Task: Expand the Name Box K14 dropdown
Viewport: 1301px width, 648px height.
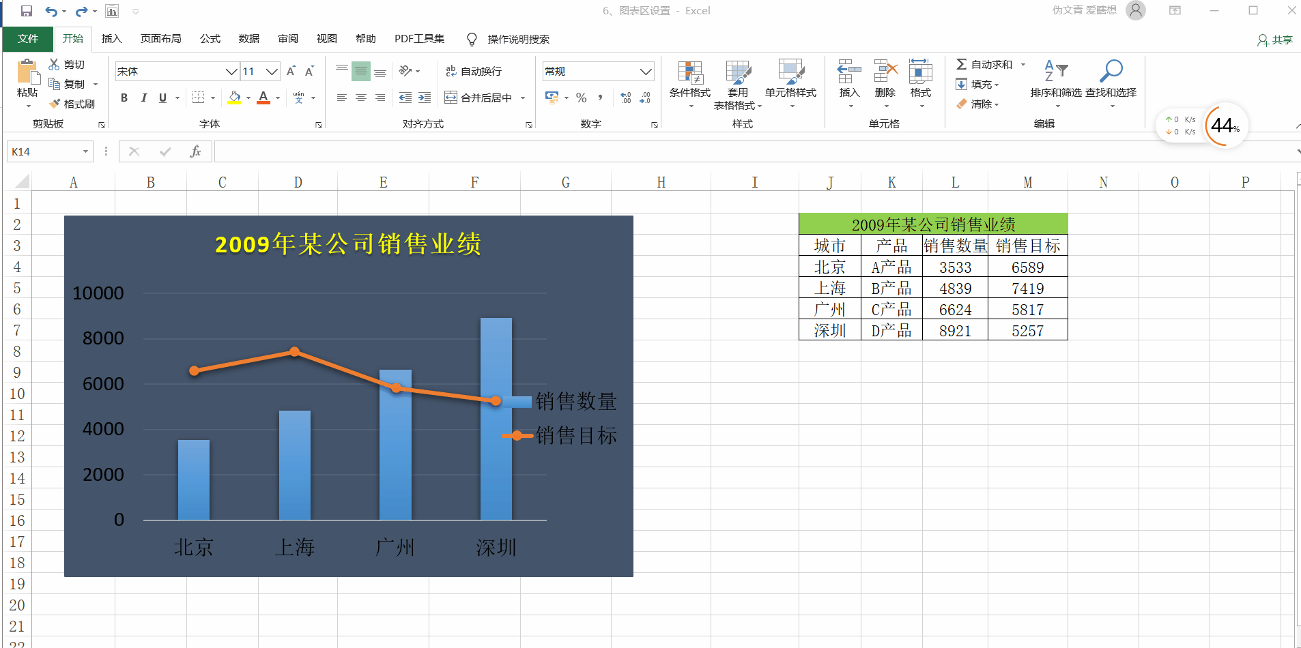Action: click(85, 151)
